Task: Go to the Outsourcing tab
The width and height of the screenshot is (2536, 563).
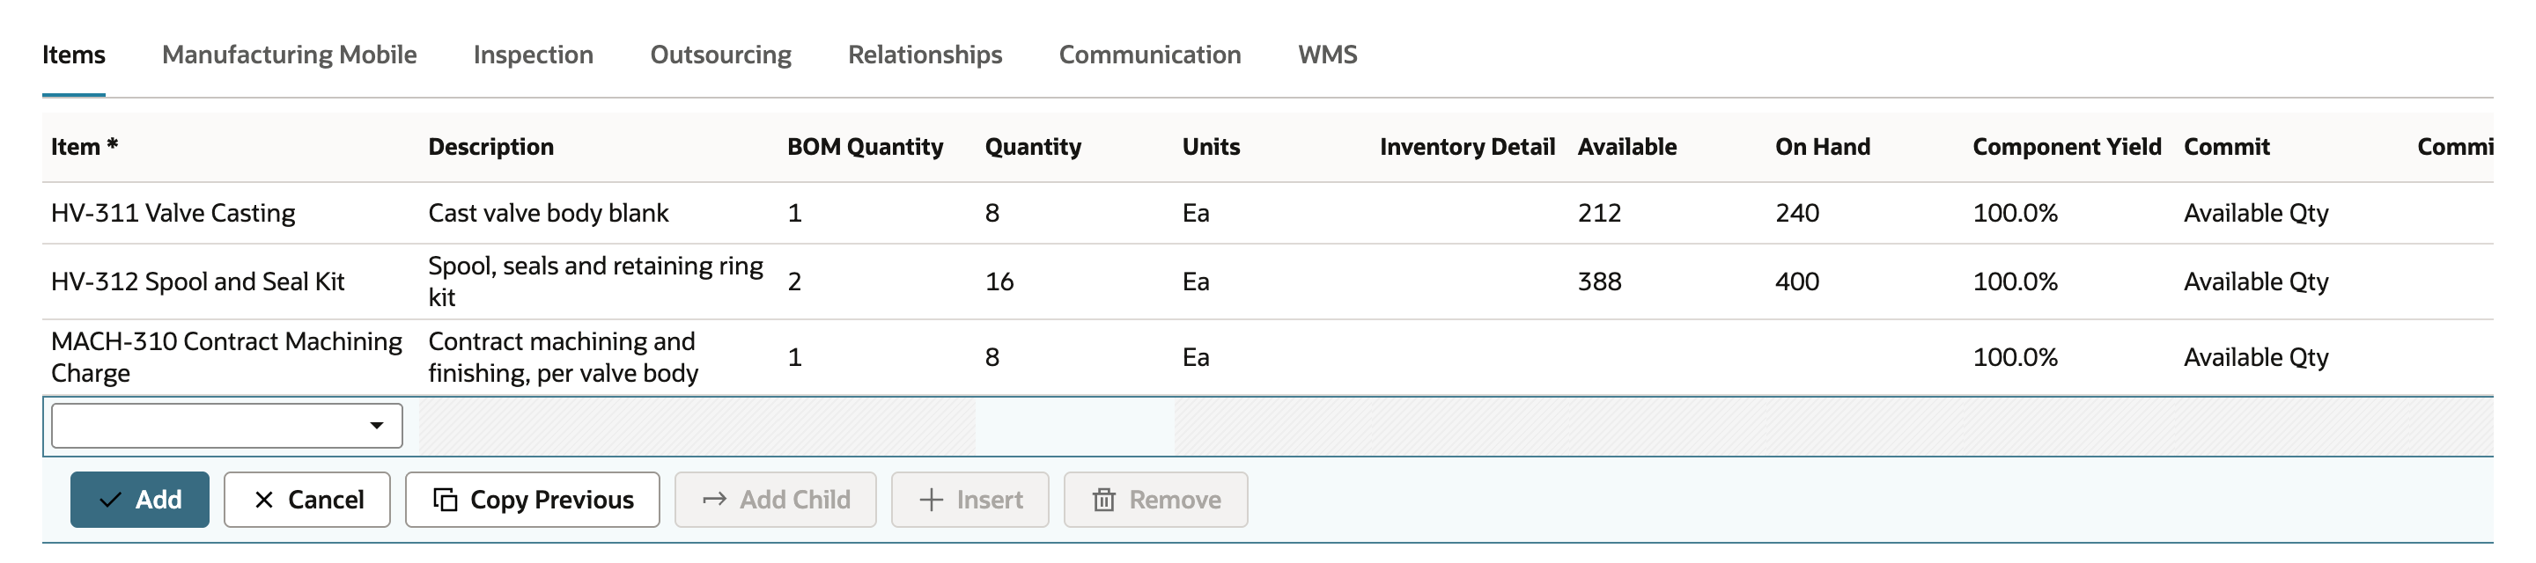Action: (x=720, y=55)
